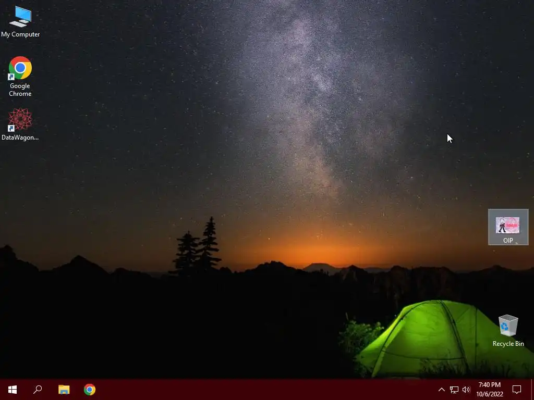
Task: Open File Explorer from the taskbar
Action: click(x=64, y=390)
